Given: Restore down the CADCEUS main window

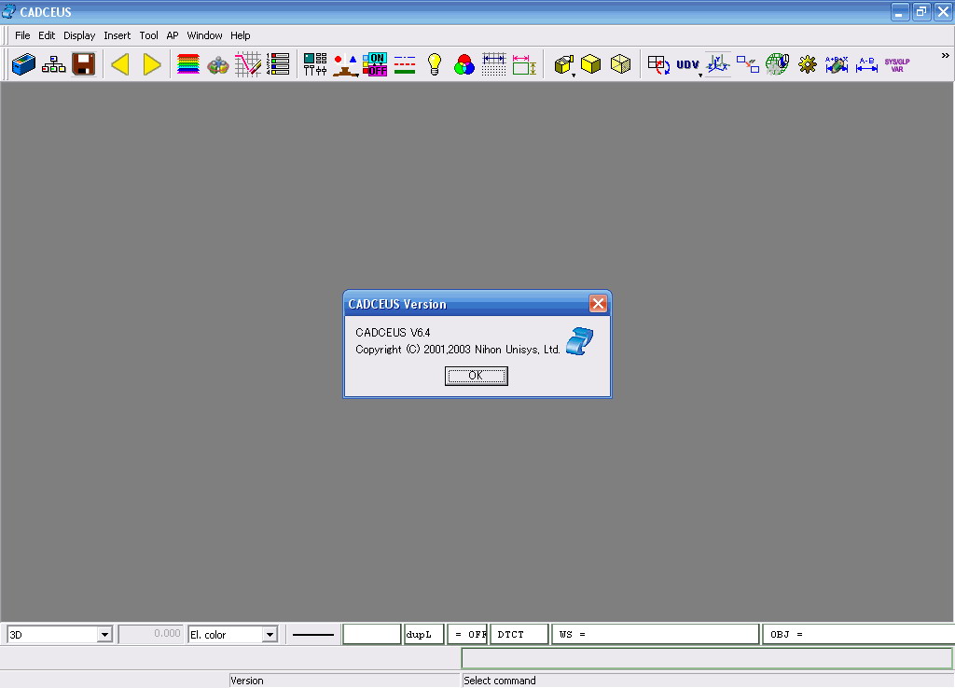Looking at the screenshot, I should pos(920,11).
